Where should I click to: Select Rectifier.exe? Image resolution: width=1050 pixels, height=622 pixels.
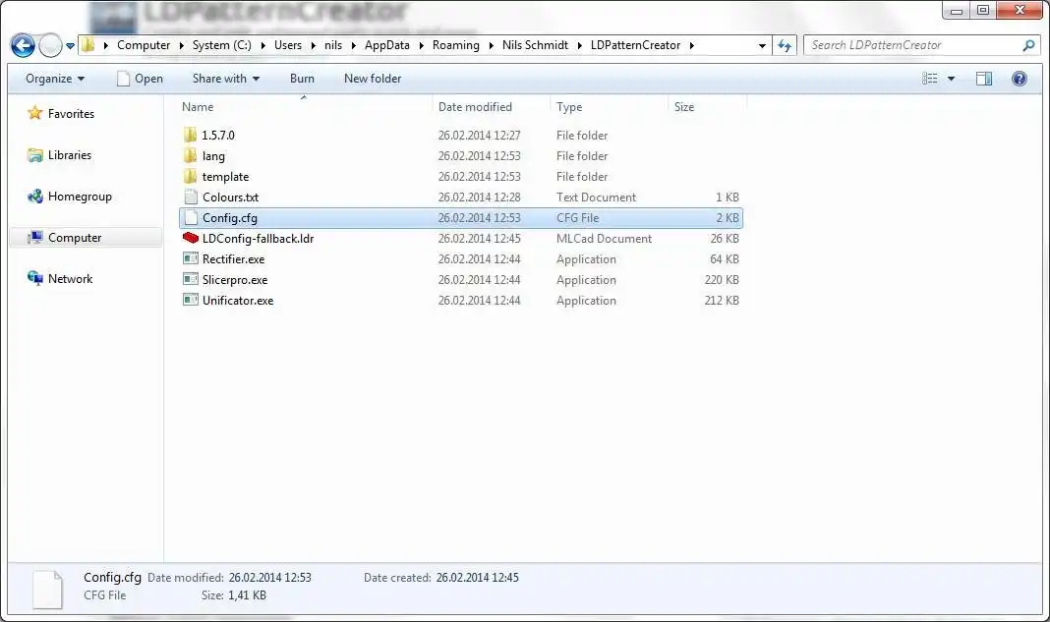(233, 259)
